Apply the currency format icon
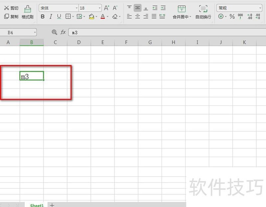Viewport: 266px width, 207px height. tap(221, 16)
